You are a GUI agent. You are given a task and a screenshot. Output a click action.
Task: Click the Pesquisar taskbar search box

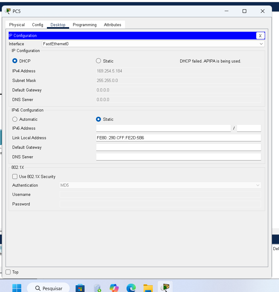(48, 288)
